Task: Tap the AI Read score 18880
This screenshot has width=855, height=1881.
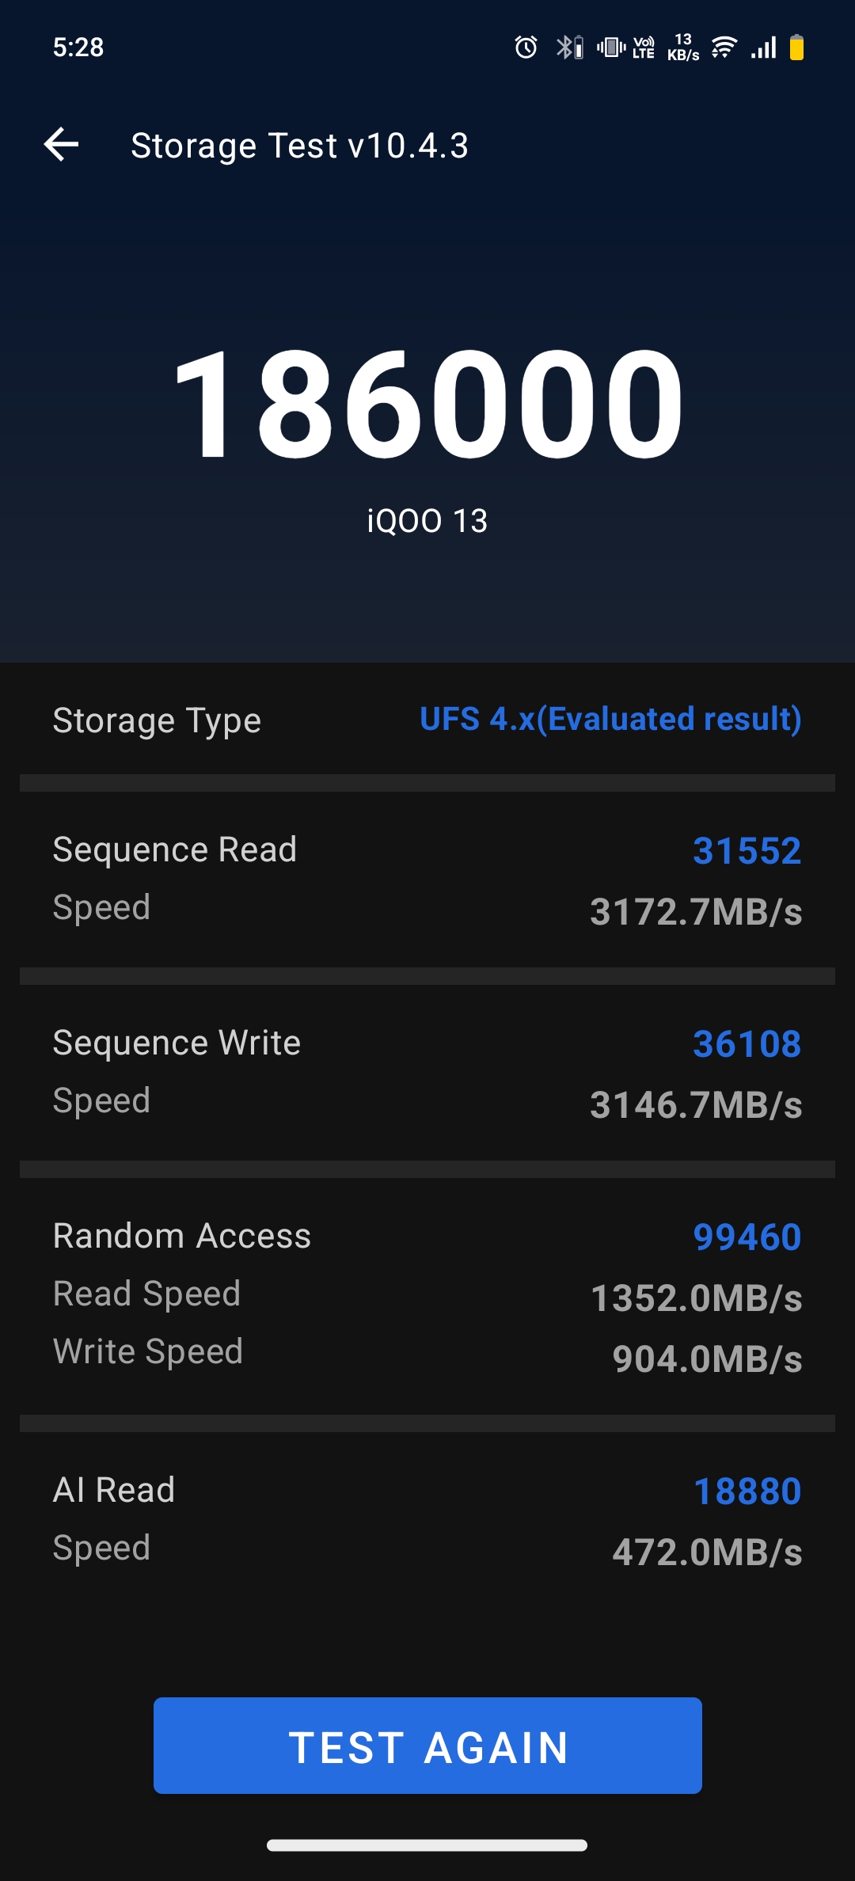Action: tap(747, 1491)
